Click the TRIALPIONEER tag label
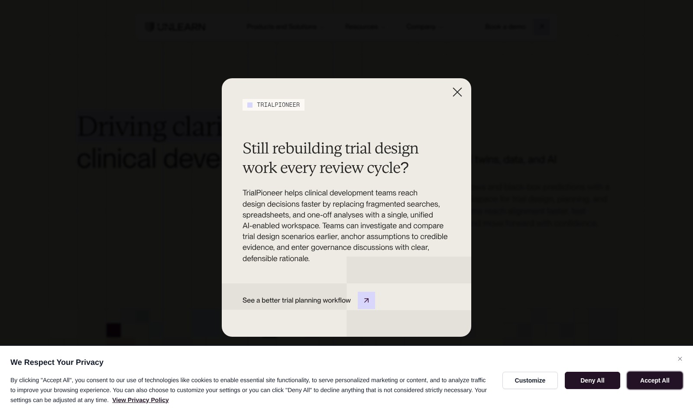 click(273, 105)
